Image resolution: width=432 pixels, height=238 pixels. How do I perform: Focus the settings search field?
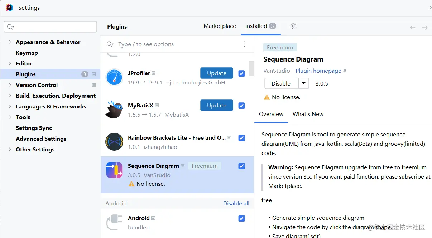51,27
